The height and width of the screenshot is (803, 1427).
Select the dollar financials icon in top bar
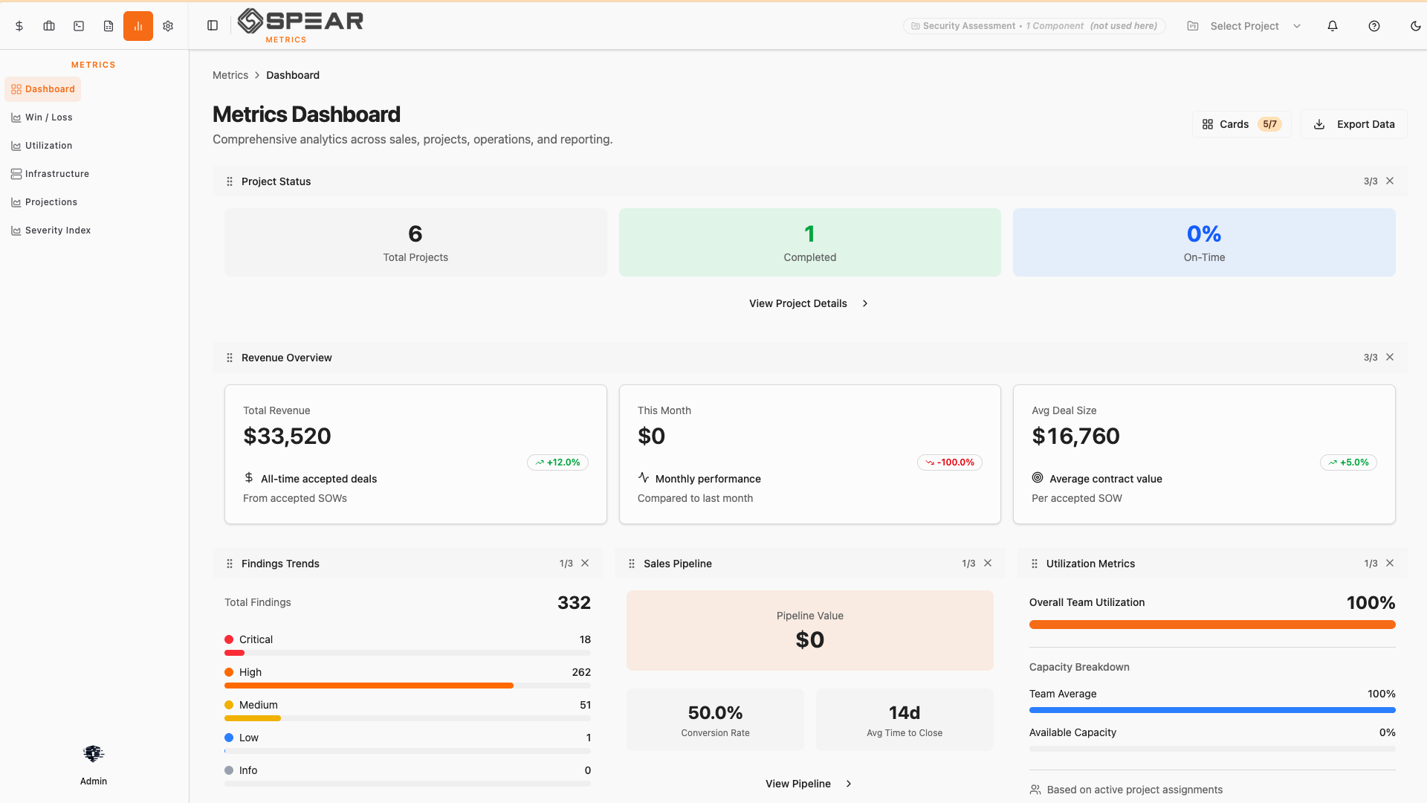[19, 25]
